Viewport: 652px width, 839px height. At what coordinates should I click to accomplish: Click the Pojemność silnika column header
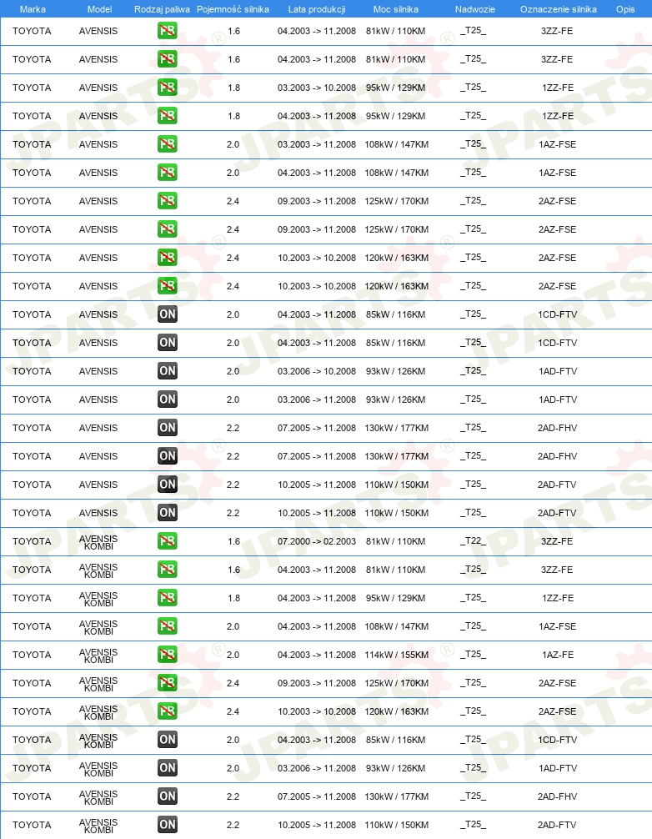coord(233,9)
